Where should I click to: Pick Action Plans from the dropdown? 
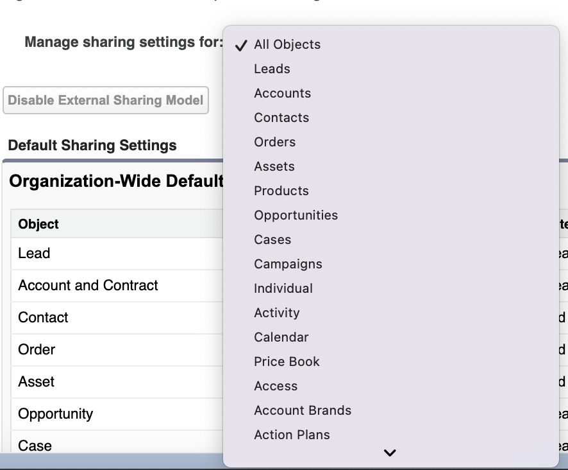(x=291, y=435)
